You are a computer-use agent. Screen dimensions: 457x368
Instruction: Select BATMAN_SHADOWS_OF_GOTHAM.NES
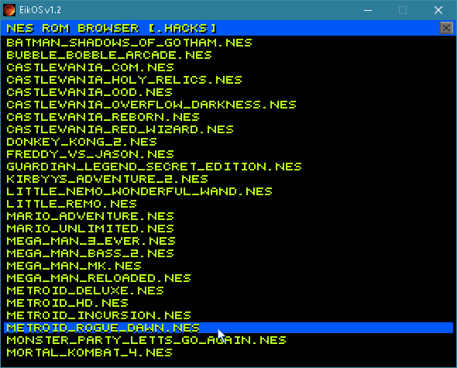pyautogui.click(x=129, y=43)
